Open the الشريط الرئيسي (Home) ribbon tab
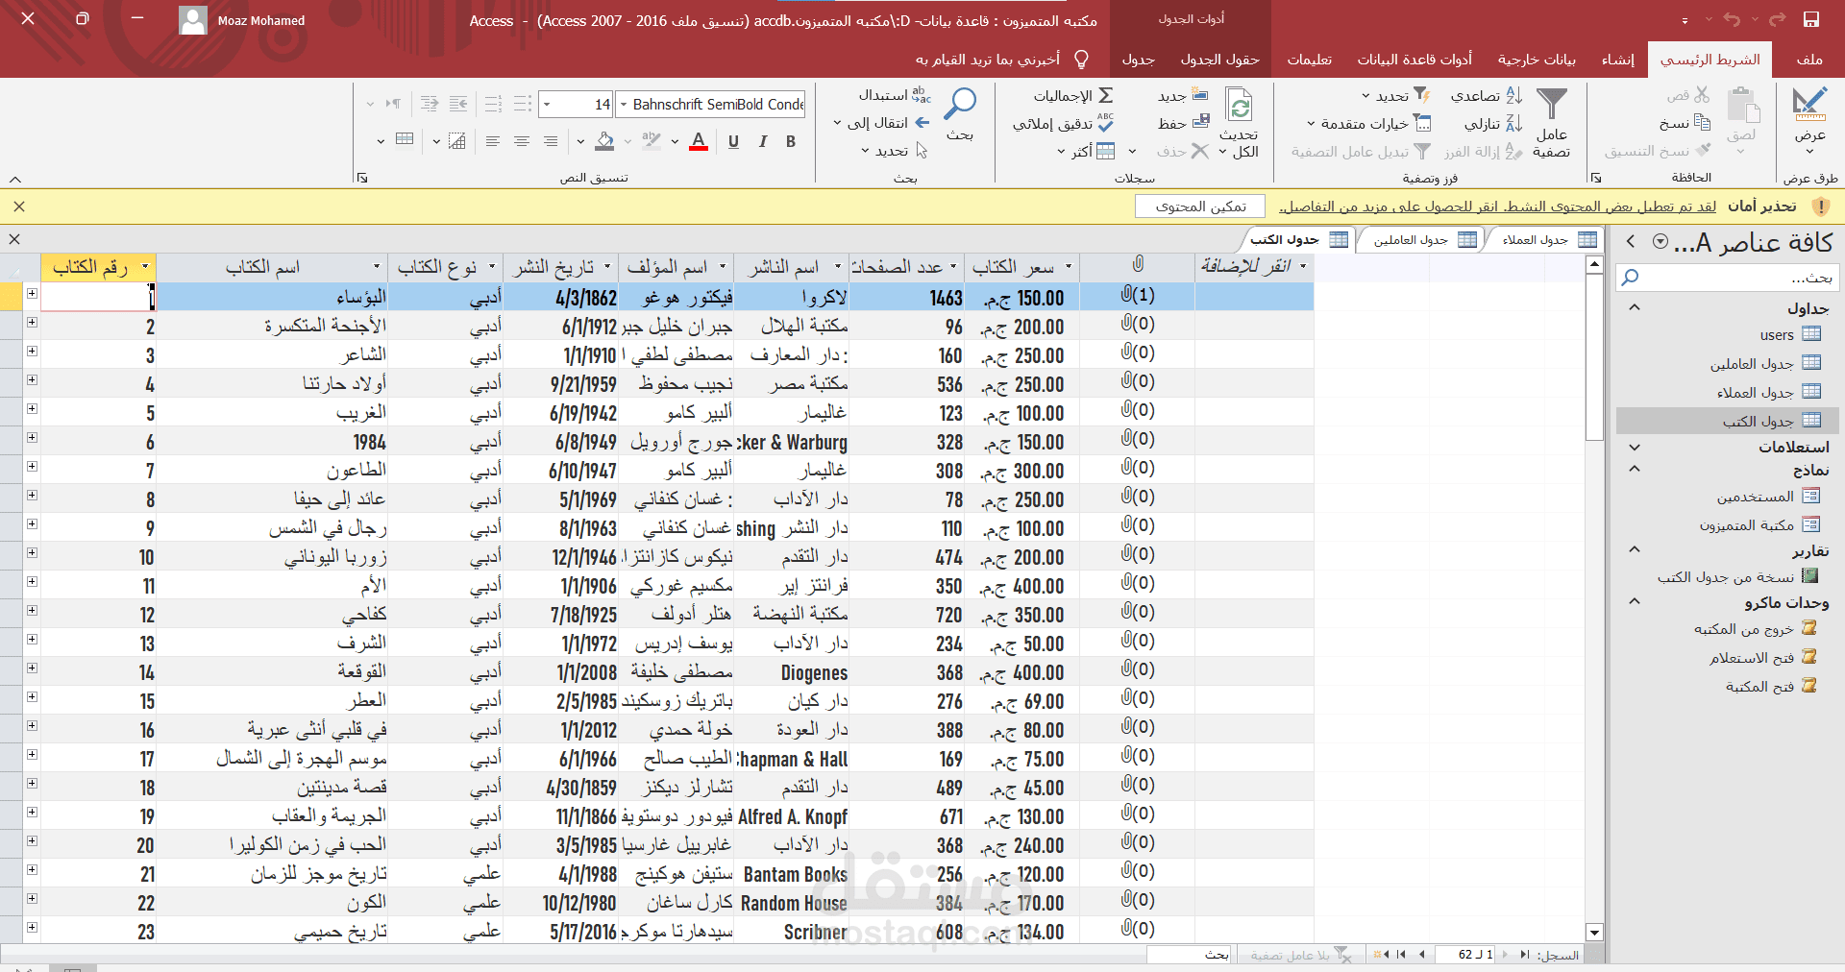 pyautogui.click(x=1710, y=60)
